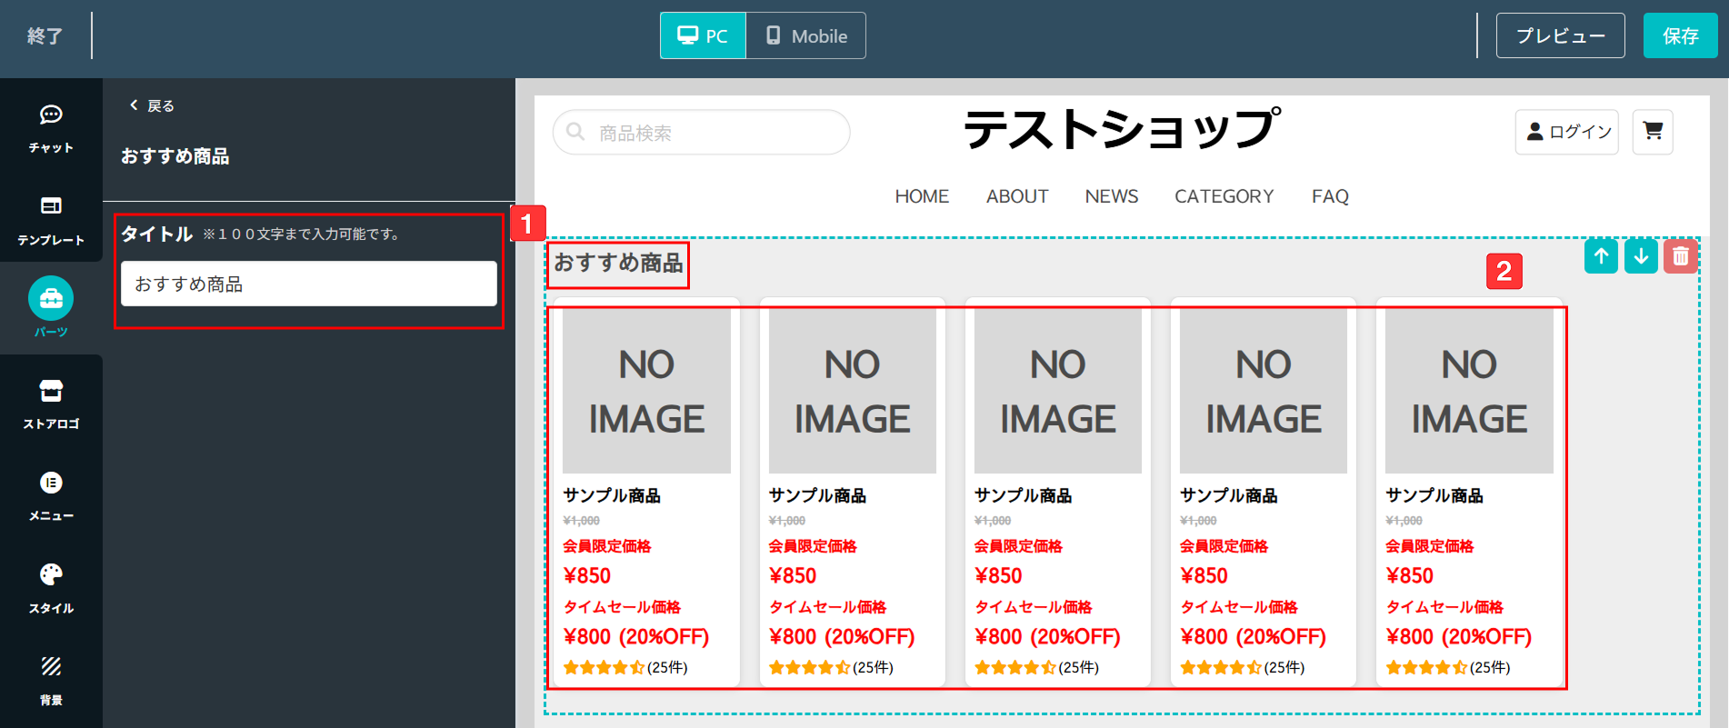Move the section up with arrow

pyautogui.click(x=1601, y=256)
